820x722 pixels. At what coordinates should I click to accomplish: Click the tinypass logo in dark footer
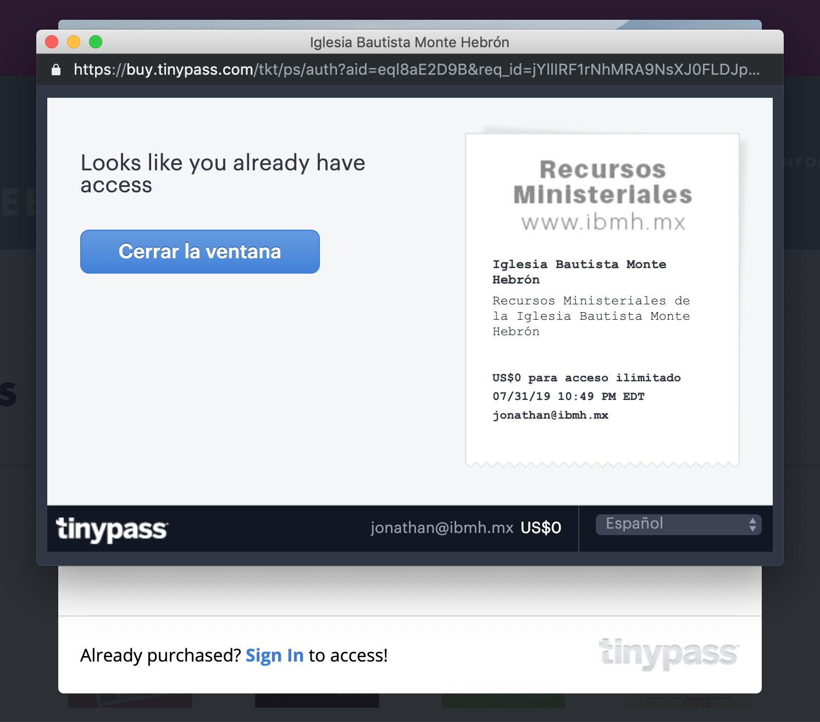click(112, 530)
